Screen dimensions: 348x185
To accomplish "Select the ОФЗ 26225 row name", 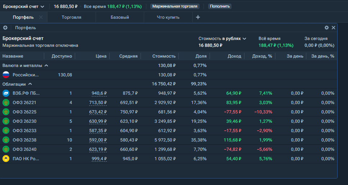I will pyautogui.click(x=24, y=112).
